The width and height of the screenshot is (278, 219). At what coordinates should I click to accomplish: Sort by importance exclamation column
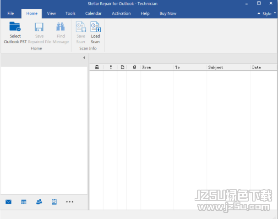(x=111, y=67)
